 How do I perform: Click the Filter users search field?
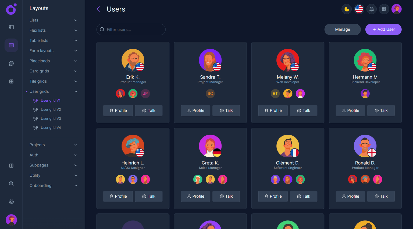pyautogui.click(x=131, y=29)
